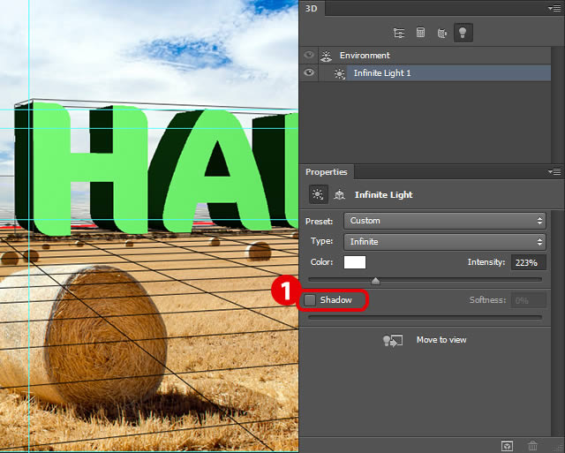Click the Intensity field showing 223%
The image size is (565, 453).
click(x=528, y=263)
